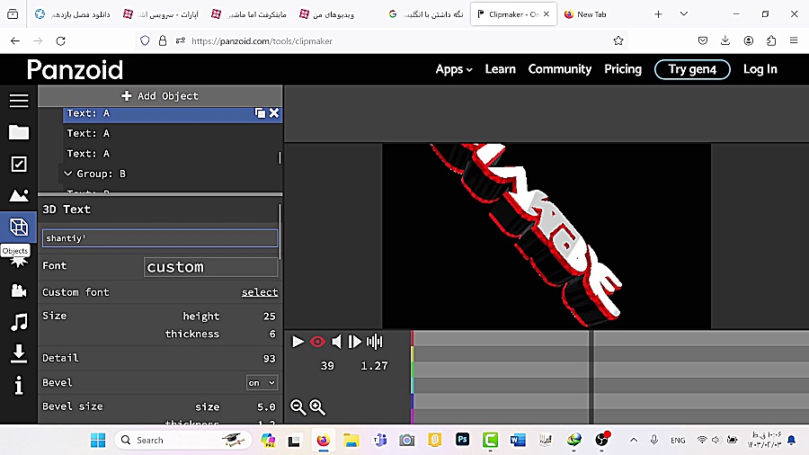Step to next frame
809x455 pixels.
(354, 342)
